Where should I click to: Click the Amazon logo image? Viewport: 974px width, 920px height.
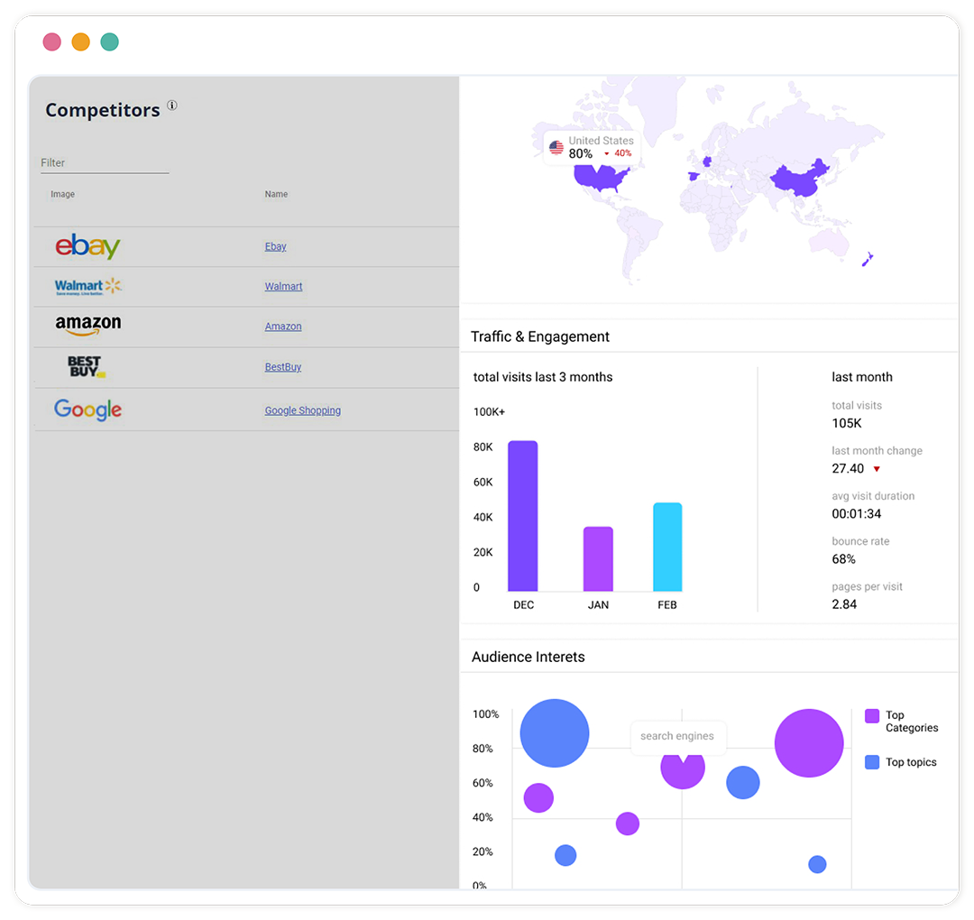click(88, 325)
